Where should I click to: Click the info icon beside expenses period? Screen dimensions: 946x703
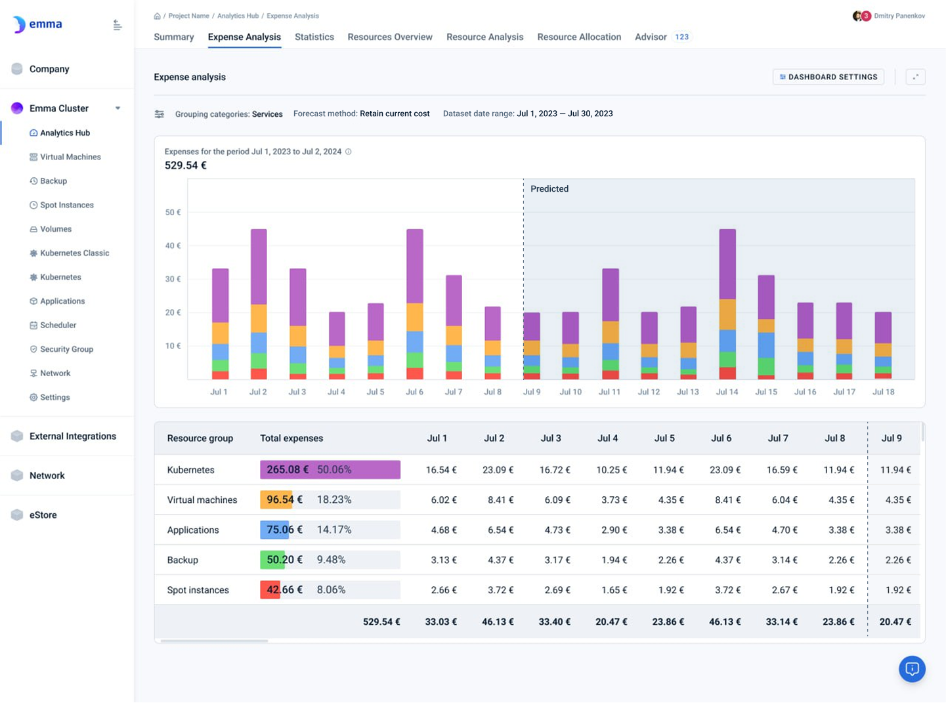[x=349, y=152]
